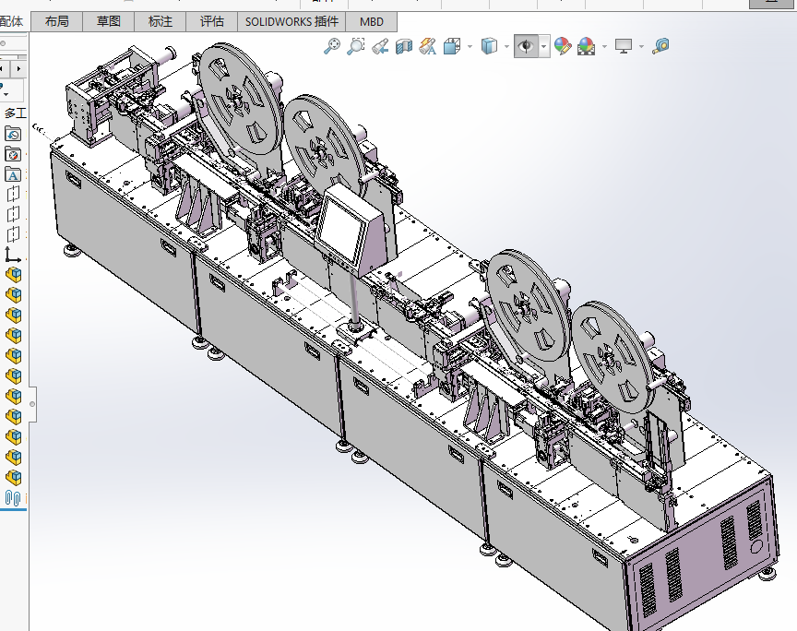The image size is (797, 631).
Task: Click the feature tree panel collapse handle
Action: [x=33, y=403]
